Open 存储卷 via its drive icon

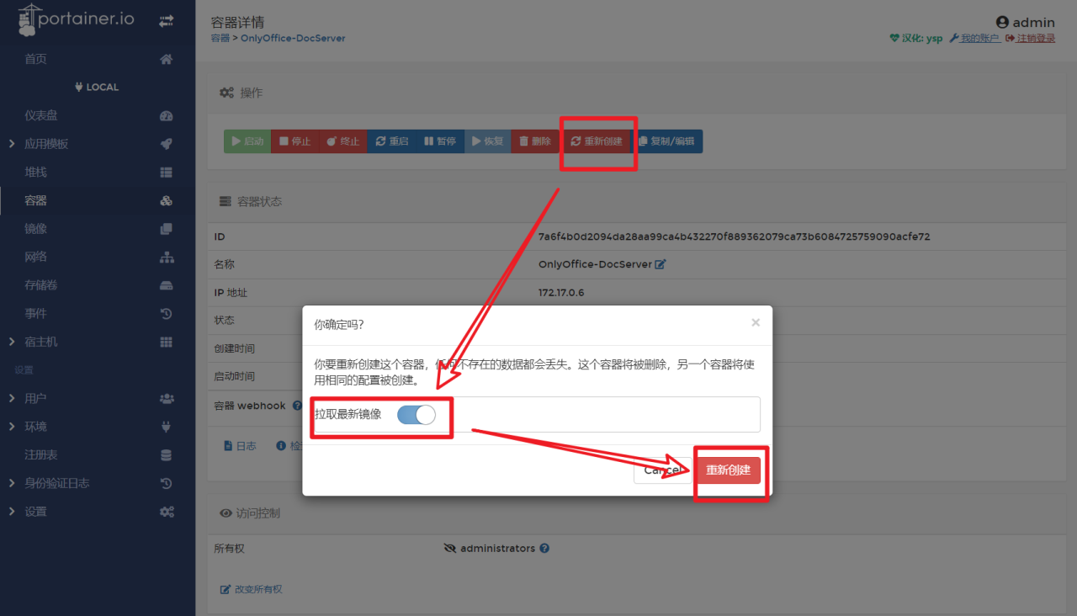pos(167,285)
